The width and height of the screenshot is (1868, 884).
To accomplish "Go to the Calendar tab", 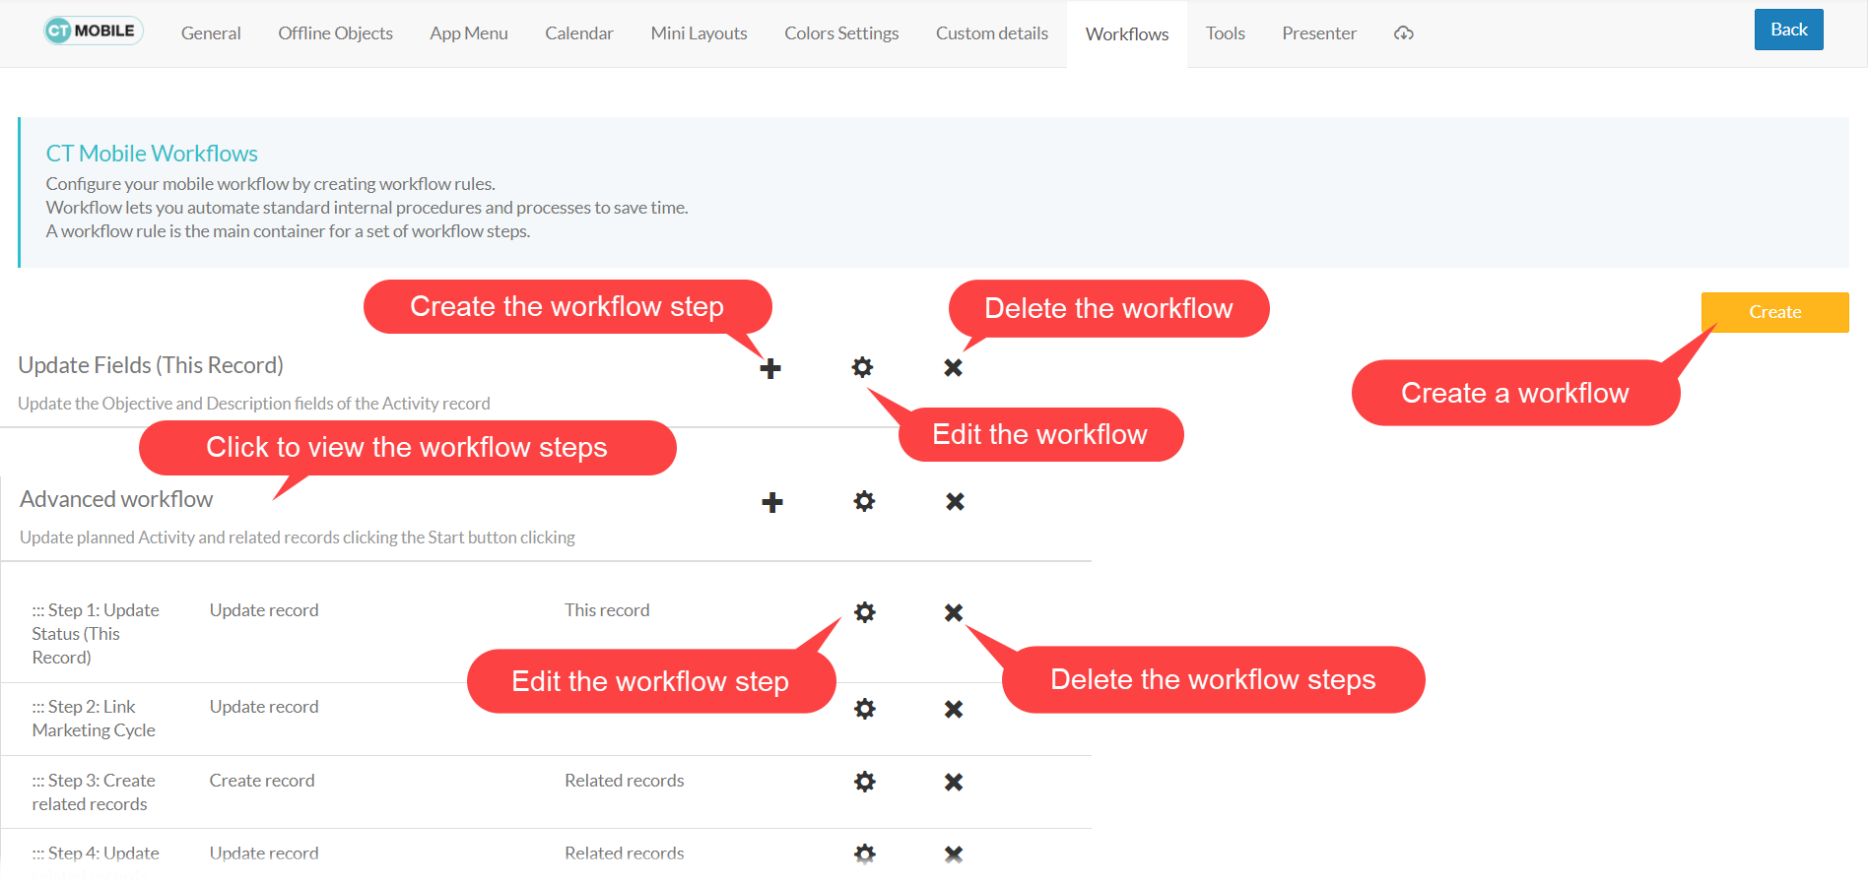I will [579, 33].
